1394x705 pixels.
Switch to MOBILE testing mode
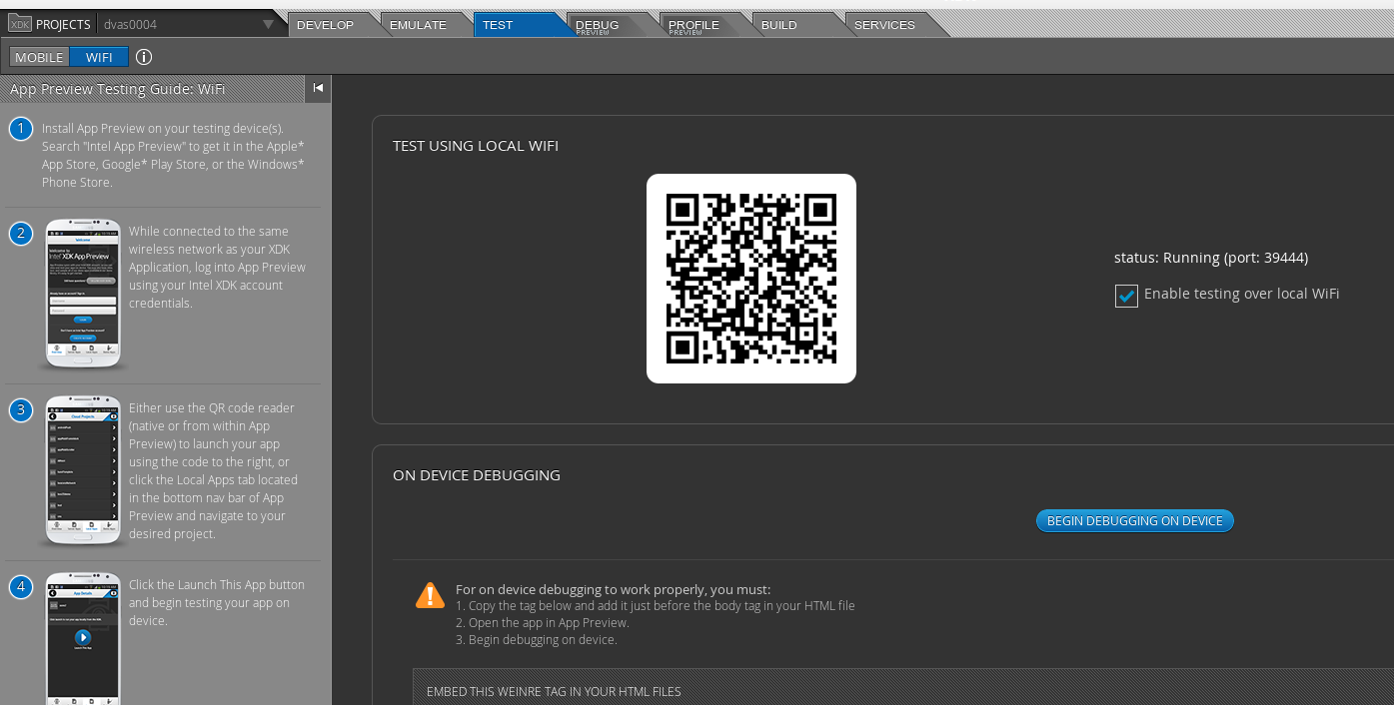39,57
